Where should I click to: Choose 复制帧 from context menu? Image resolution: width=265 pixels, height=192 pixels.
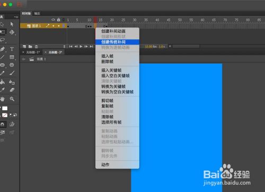(117, 106)
